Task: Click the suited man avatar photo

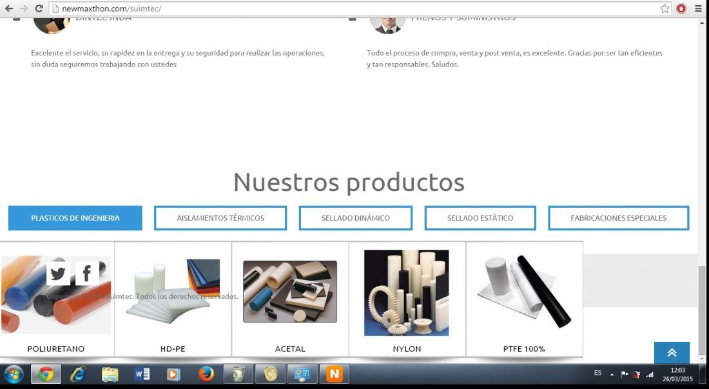Action: coord(387,25)
